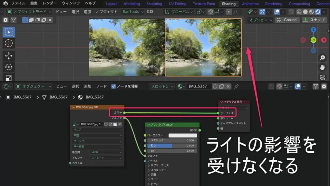The width and height of the screenshot is (330, 186).
Task: Toggle proportional editing
Action: [229, 12]
